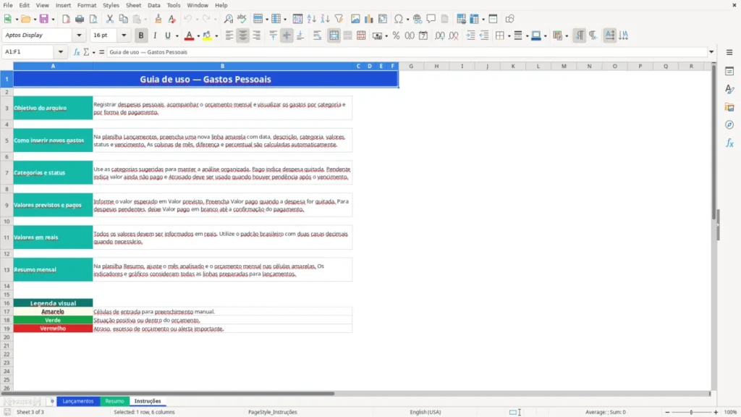Click the Sort Descending icon
This screenshot has width=741, height=417.
pyautogui.click(x=325, y=19)
